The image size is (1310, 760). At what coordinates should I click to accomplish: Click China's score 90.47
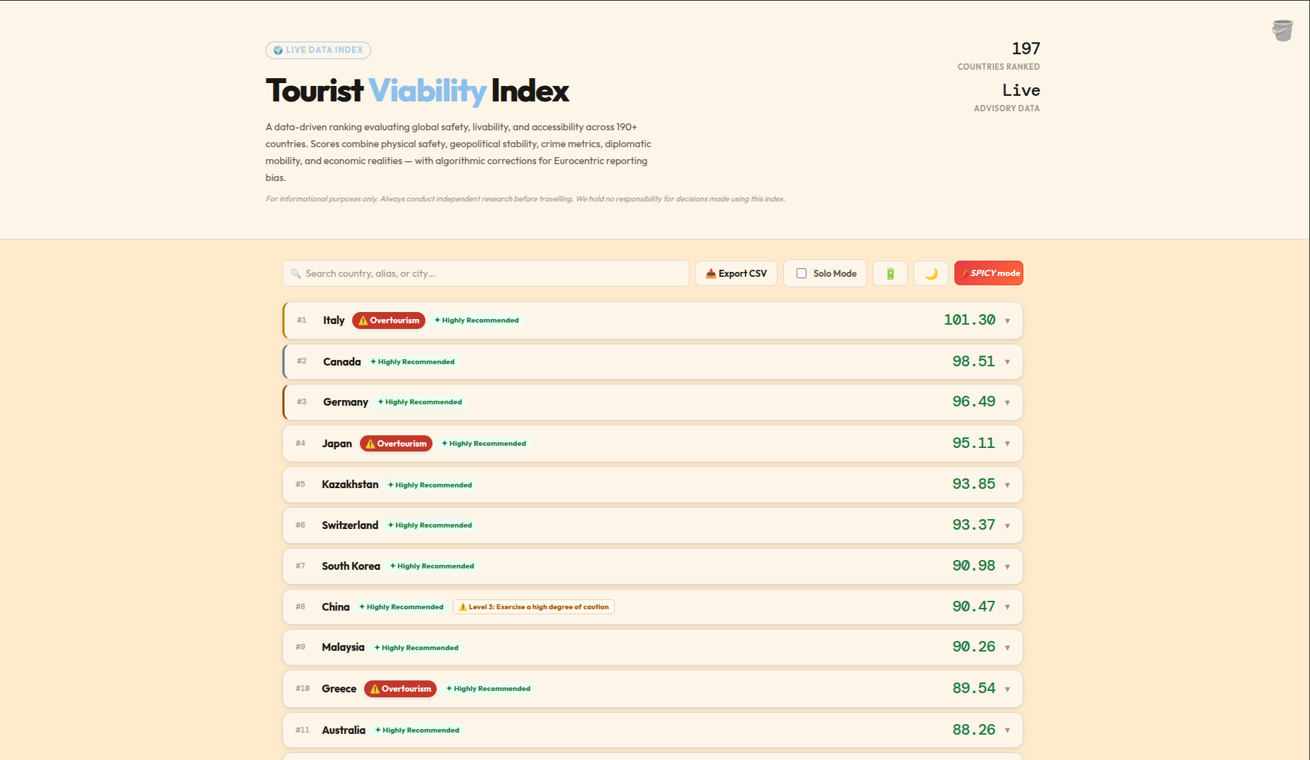click(x=973, y=606)
